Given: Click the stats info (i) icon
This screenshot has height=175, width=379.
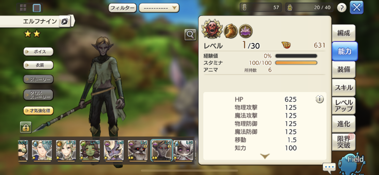Looking at the screenshot, I should 319,99.
